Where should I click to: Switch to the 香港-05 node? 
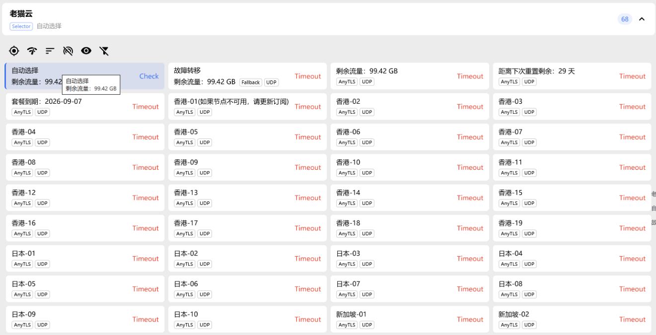click(x=247, y=137)
